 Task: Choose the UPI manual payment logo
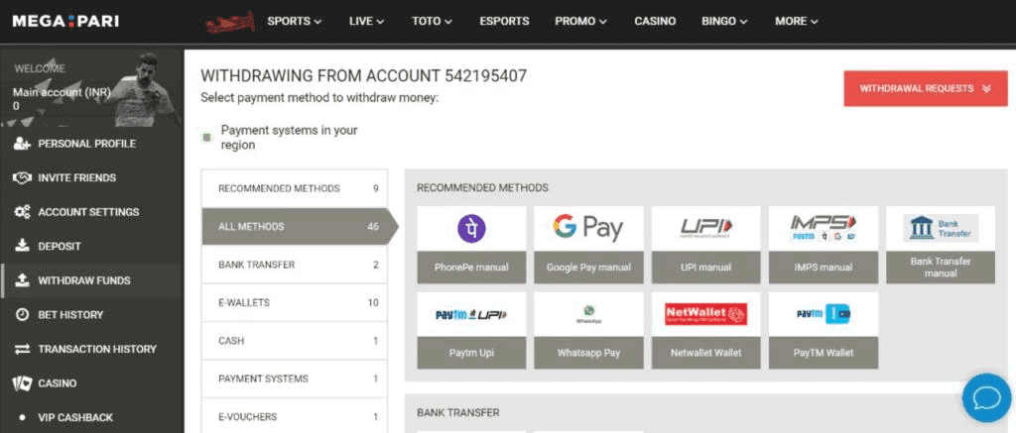[x=705, y=229]
